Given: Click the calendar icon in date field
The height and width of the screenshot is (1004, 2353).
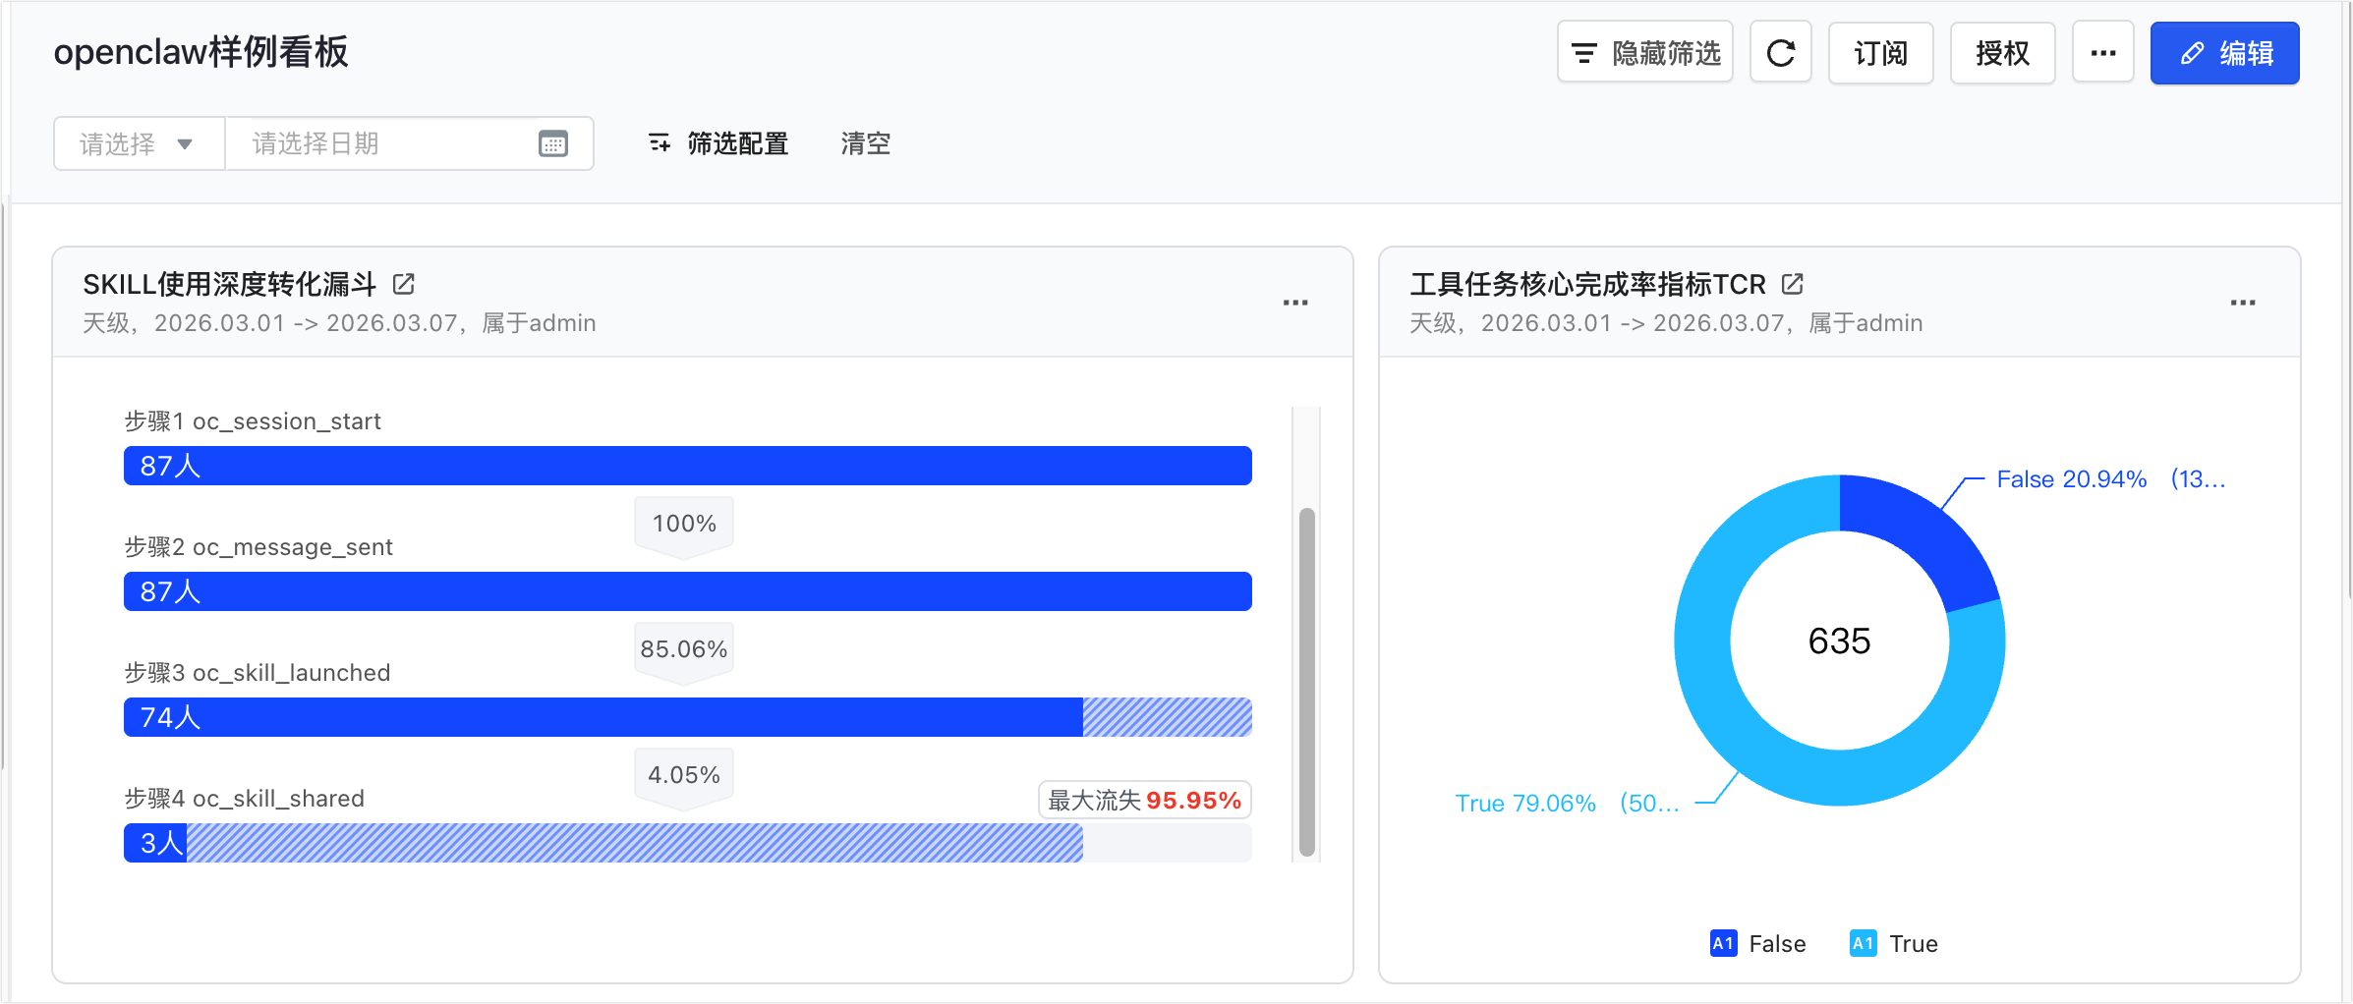Looking at the screenshot, I should pyautogui.click(x=553, y=144).
